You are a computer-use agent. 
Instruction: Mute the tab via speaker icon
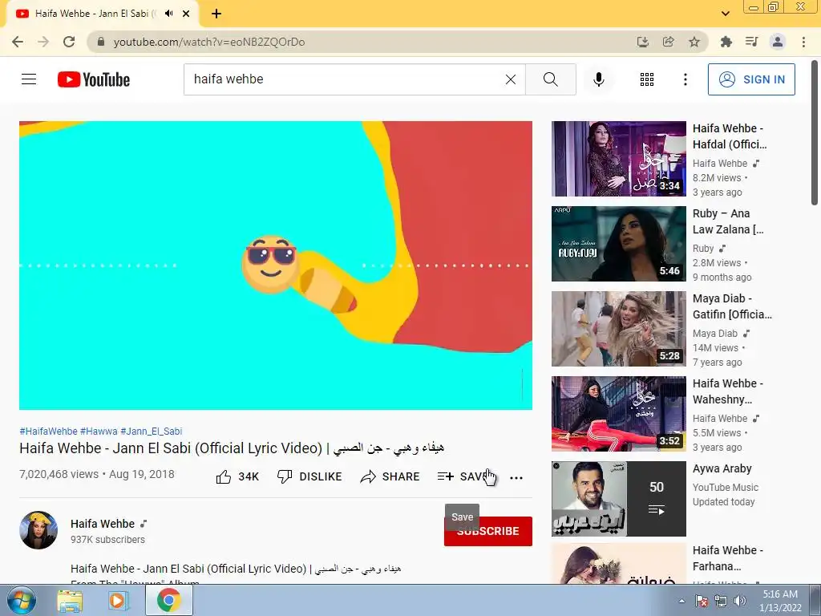[x=168, y=14]
